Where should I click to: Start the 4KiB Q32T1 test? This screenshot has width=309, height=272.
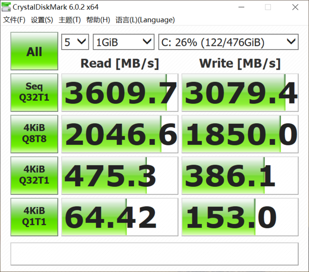tap(34, 176)
